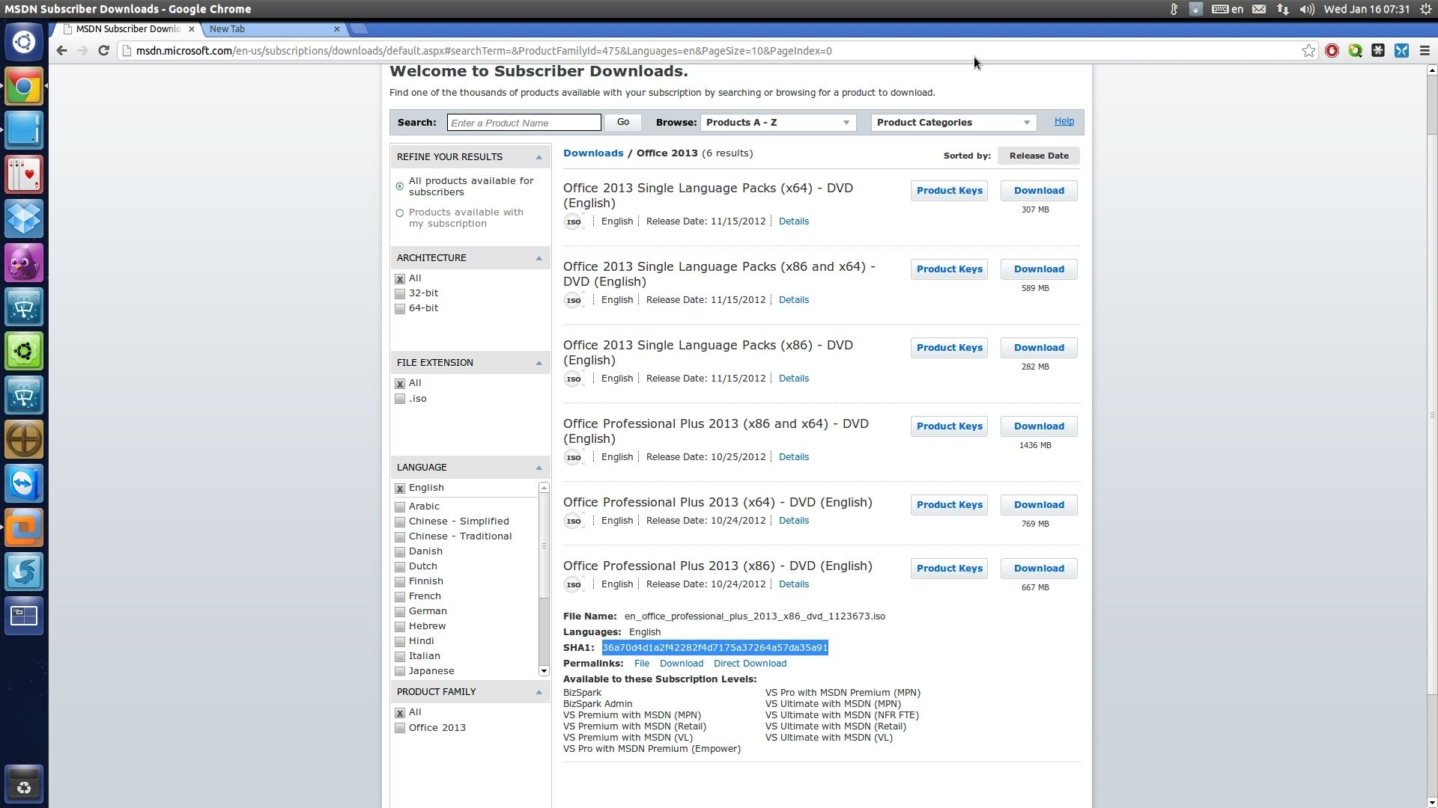The height and width of the screenshot is (808, 1438).
Task: Download Single Language Packs x86 and x64
Action: pyautogui.click(x=1039, y=269)
